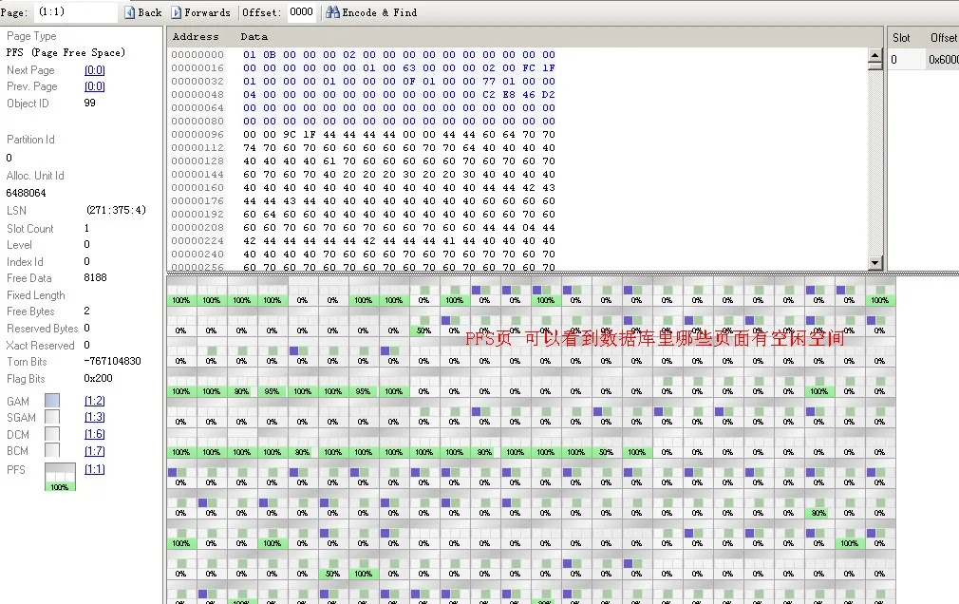Follow the Prev. Page (0:0) link

point(94,86)
